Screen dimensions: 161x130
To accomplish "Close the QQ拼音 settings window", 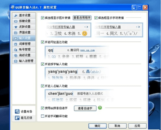I will (x=145, y=7).
